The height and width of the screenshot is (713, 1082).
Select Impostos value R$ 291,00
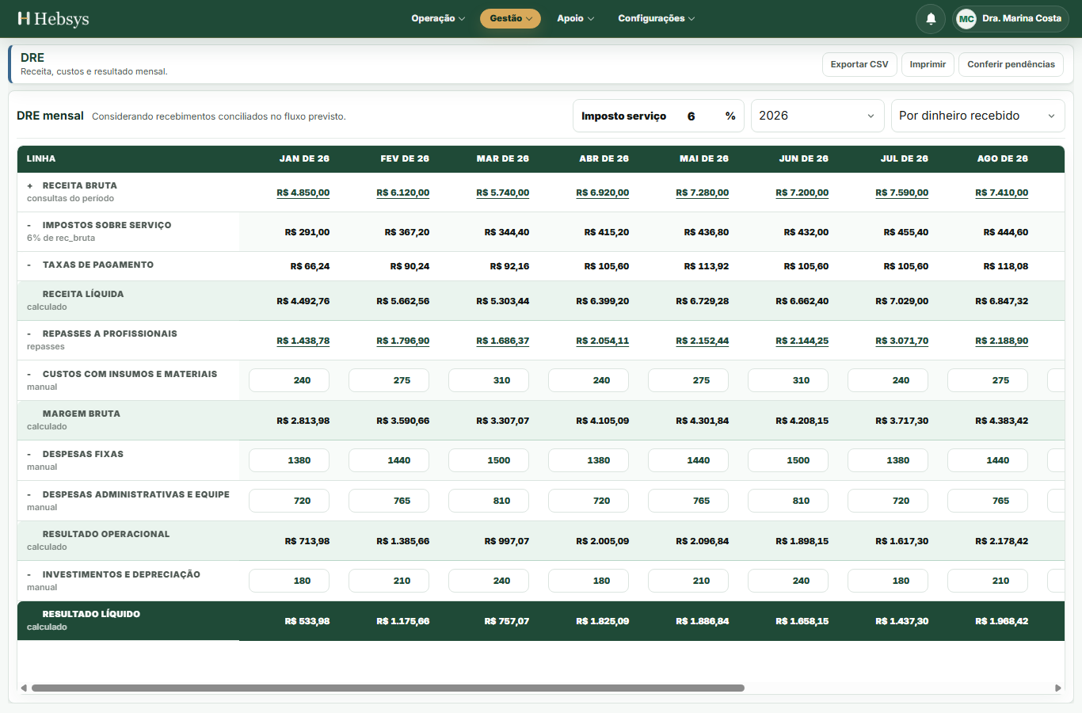point(307,232)
